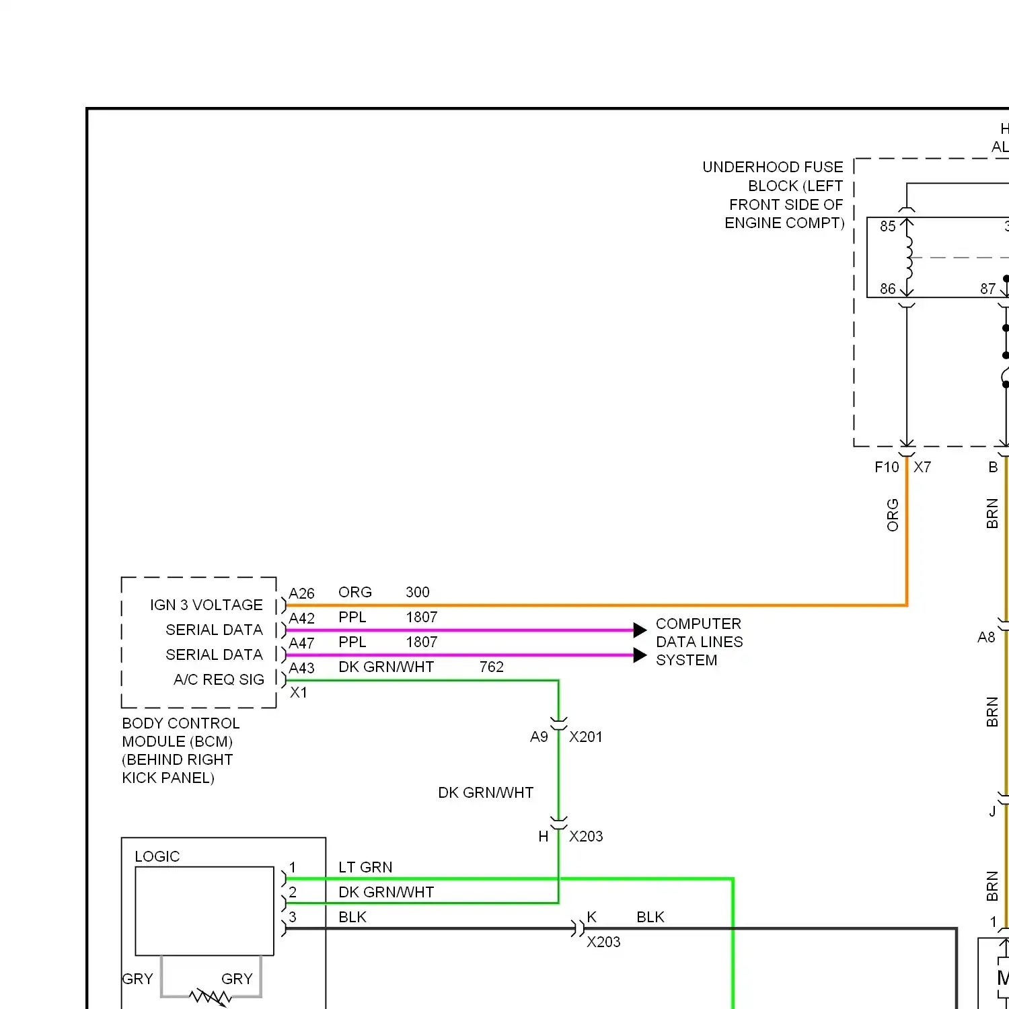Viewport: 1009px width, 1009px height.
Task: Click the standalone DK GRN/WHT wire label
Action: pyautogui.click(x=486, y=792)
